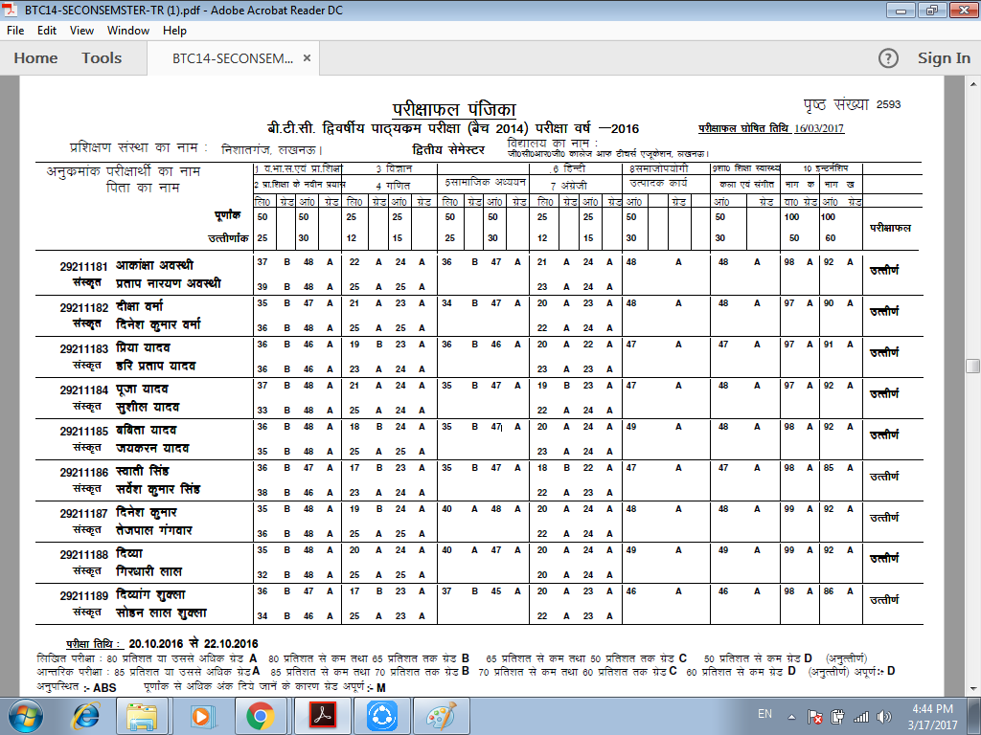Click the volume speaker tray icon
Viewport: 981px width, 735px height.
[884, 716]
